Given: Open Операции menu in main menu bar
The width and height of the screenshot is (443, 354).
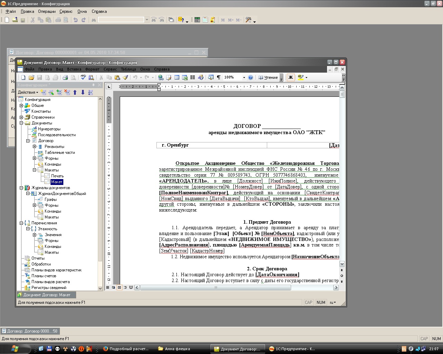Looking at the screenshot, I should pos(47,11).
